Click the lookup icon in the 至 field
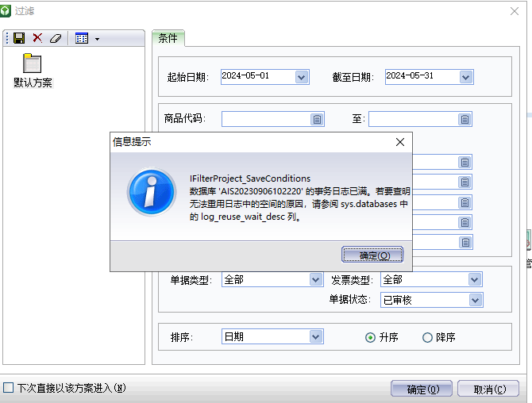The width and height of the screenshot is (532, 403). pos(465,119)
